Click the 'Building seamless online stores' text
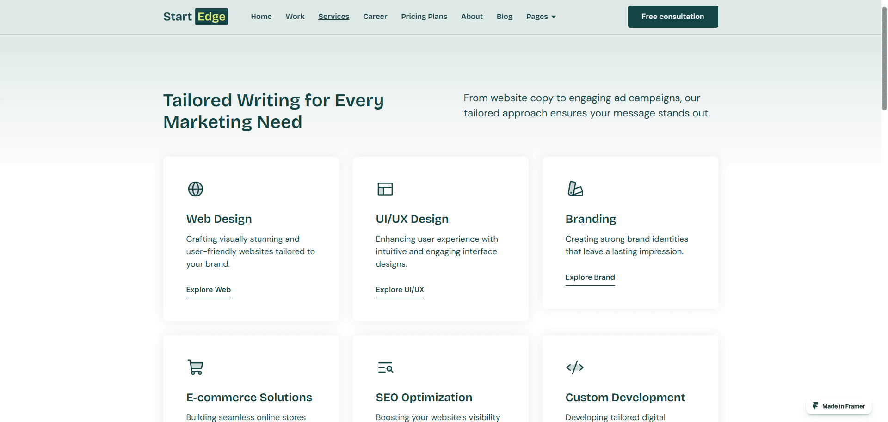 tap(246, 417)
